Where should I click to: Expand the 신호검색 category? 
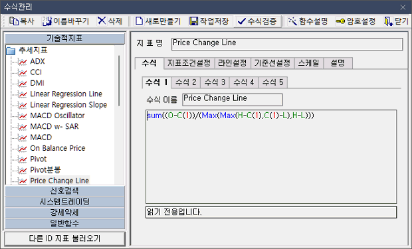(64, 191)
